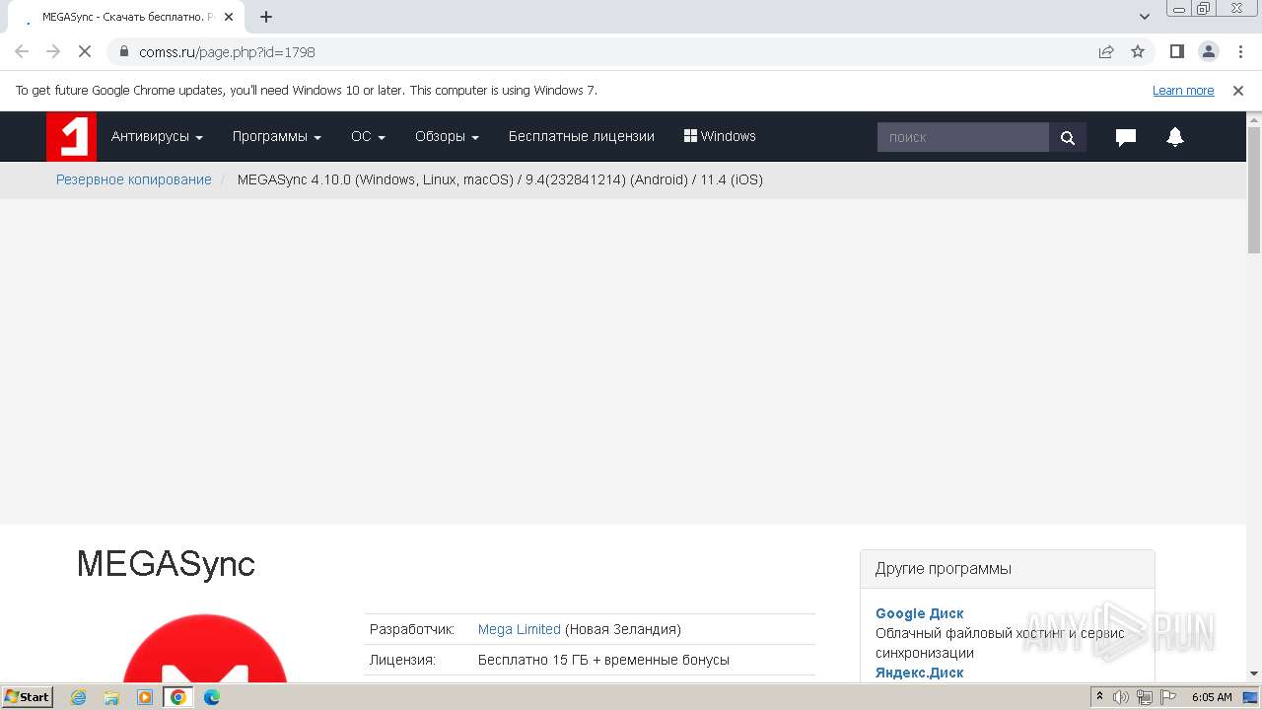1262x710 pixels.
Task: Click the browser forward arrow
Action: pyautogui.click(x=53, y=51)
